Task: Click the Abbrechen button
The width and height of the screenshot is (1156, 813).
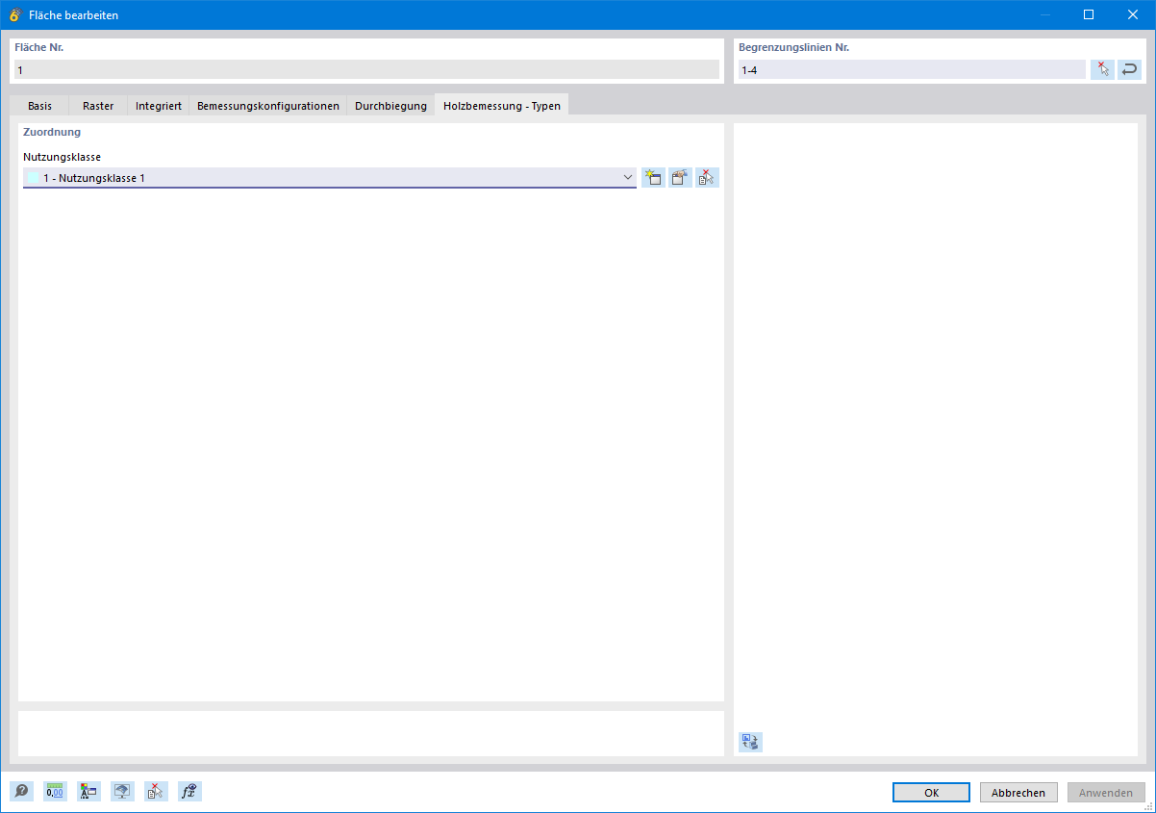Action: coord(1018,793)
